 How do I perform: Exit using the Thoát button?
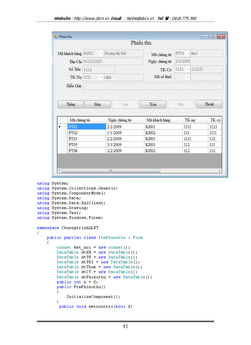pos(209,104)
